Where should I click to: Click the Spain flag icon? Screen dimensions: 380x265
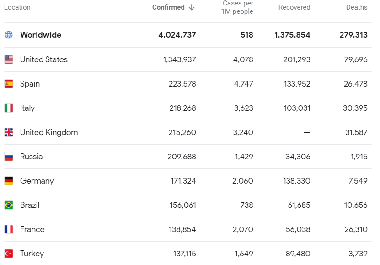tap(9, 84)
